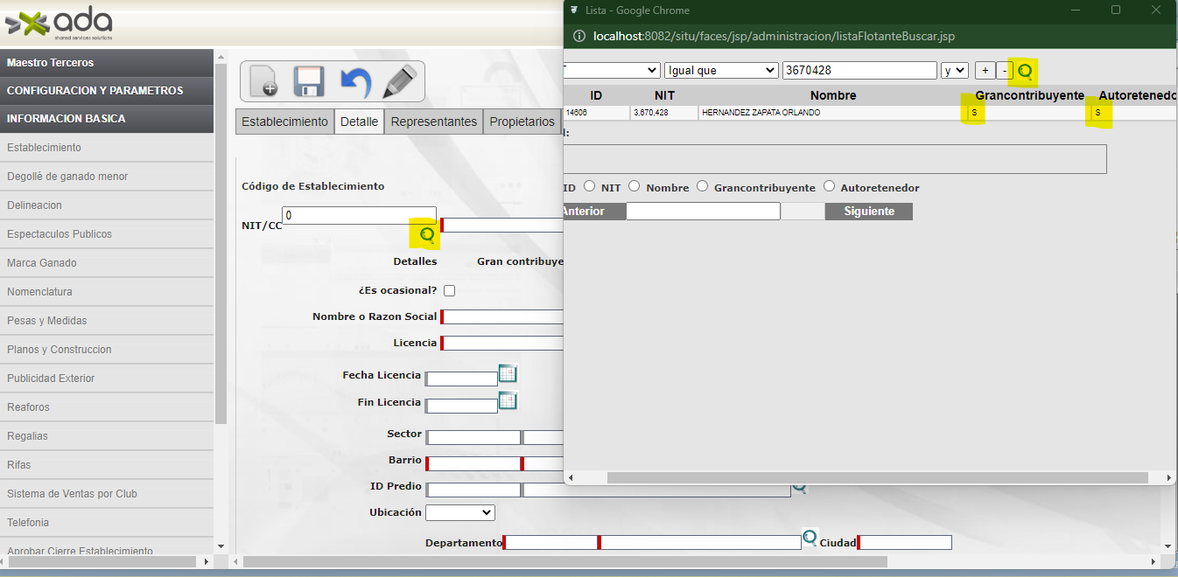Click the Nombre o Razon Social field
This screenshot has height=577, width=1178.
pyautogui.click(x=503, y=316)
